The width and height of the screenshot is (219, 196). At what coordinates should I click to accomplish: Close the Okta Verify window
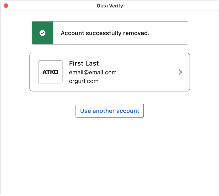6,6
